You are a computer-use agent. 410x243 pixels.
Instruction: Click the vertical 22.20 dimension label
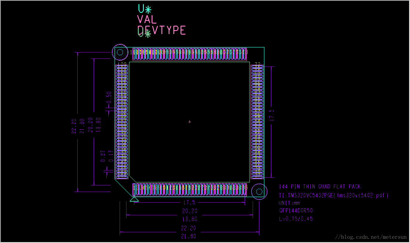click(74, 126)
